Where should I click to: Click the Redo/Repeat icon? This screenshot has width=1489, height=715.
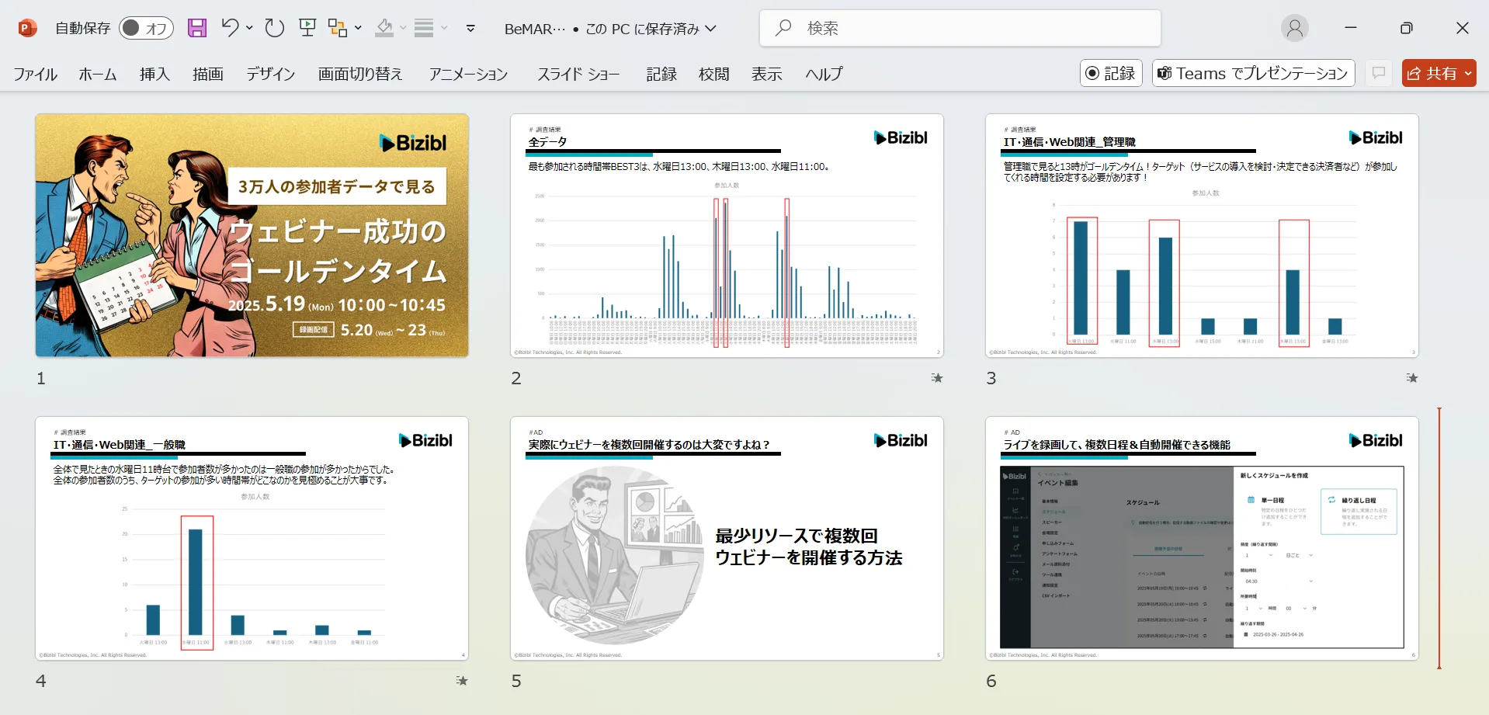tap(275, 28)
